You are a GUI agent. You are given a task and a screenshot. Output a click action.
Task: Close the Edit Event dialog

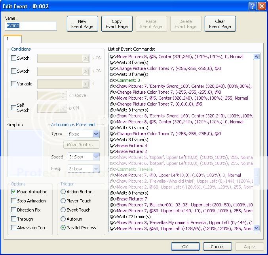pos(261,6)
